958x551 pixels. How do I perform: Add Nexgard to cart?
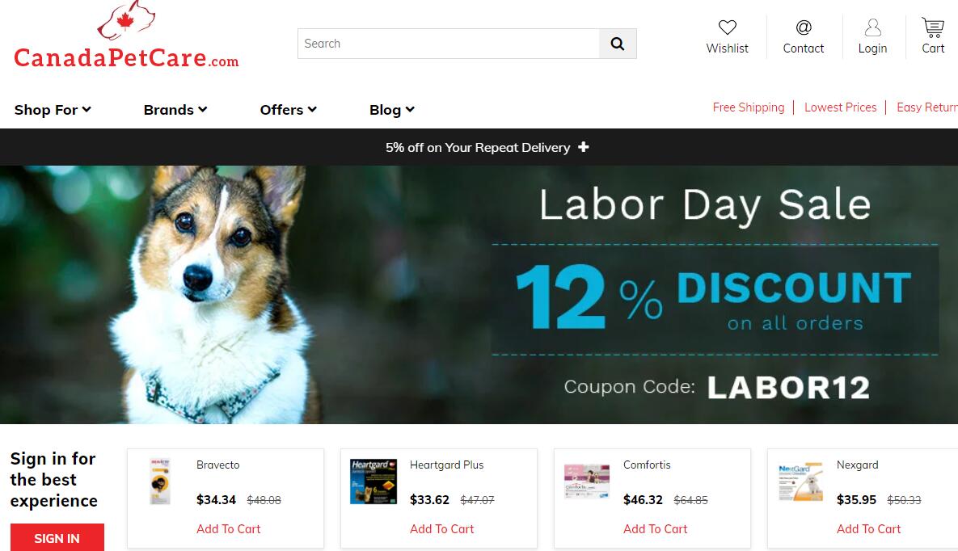coord(868,529)
